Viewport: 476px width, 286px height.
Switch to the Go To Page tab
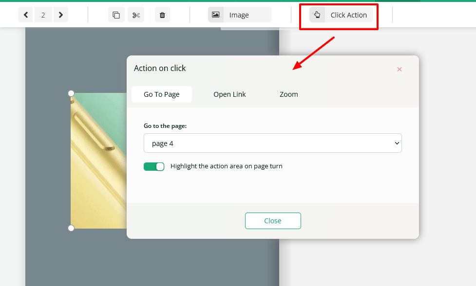point(161,94)
